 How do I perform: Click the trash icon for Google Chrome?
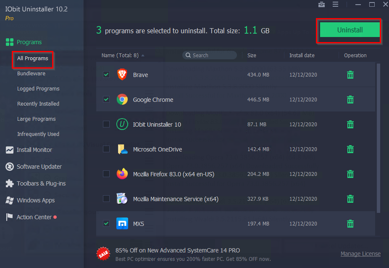click(x=350, y=99)
